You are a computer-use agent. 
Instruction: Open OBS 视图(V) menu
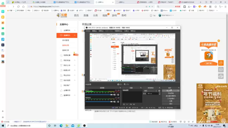[x=101, y=31]
